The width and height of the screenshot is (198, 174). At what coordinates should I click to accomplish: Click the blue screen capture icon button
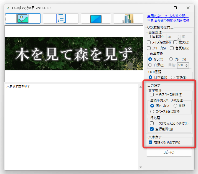point(96,19)
